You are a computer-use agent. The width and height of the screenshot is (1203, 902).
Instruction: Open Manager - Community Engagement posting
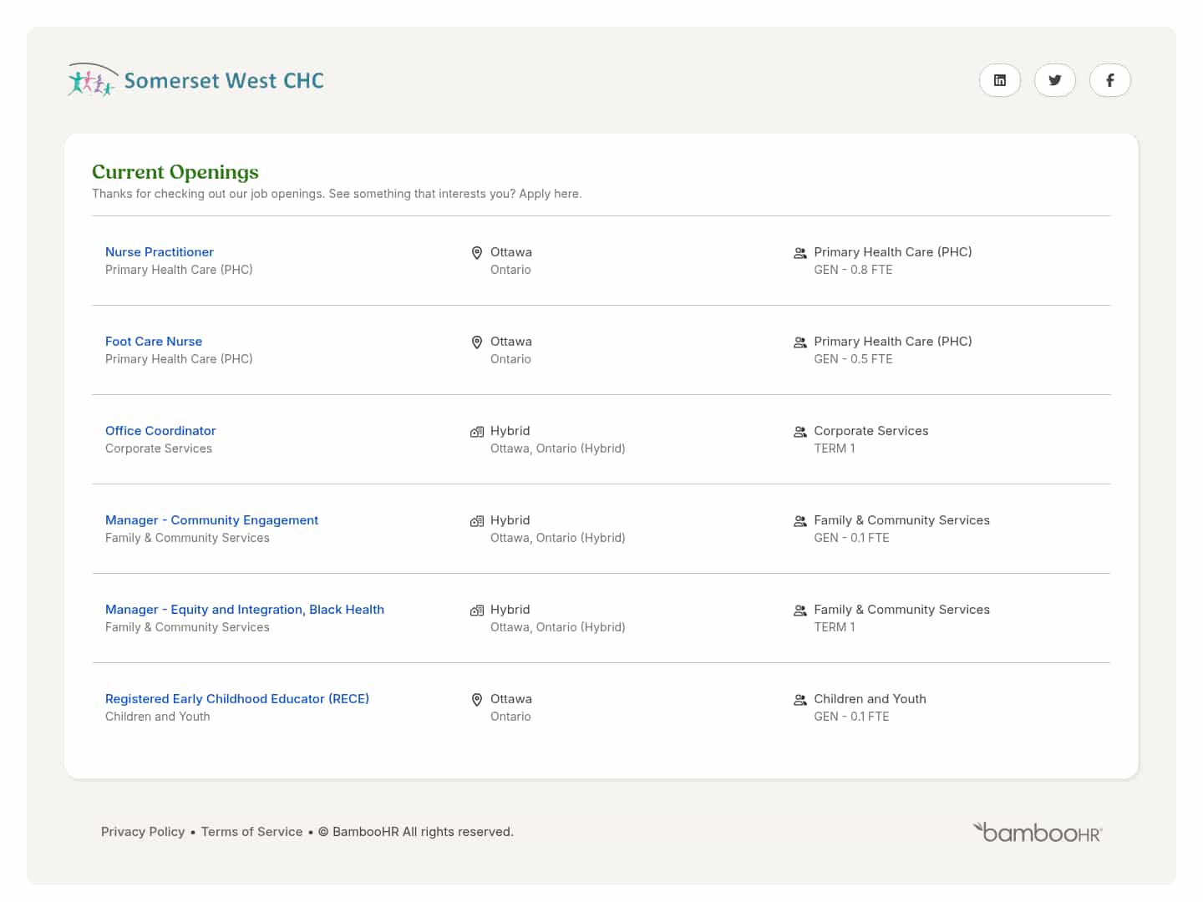[211, 520]
